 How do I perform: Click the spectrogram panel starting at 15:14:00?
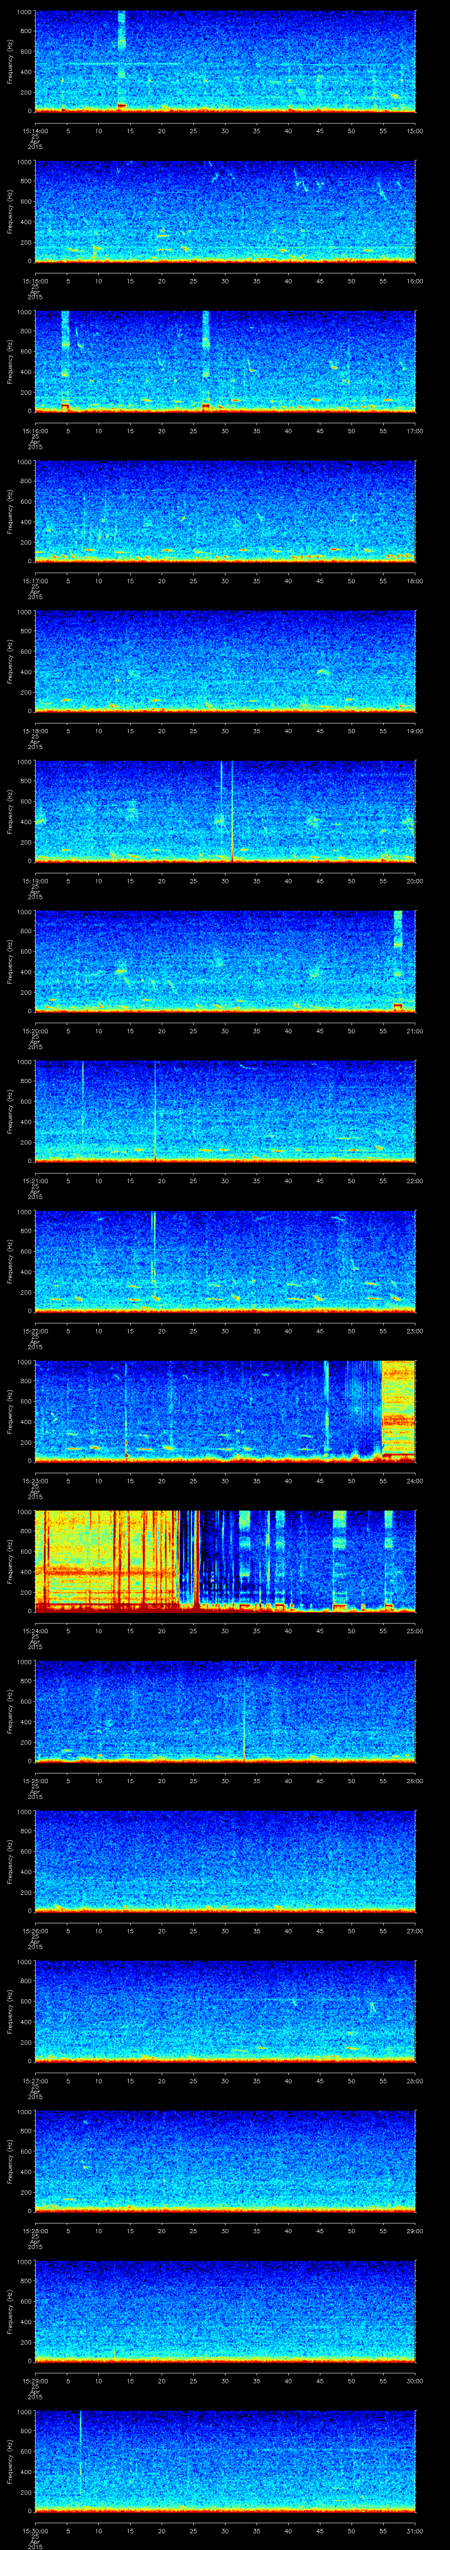(x=225, y=62)
